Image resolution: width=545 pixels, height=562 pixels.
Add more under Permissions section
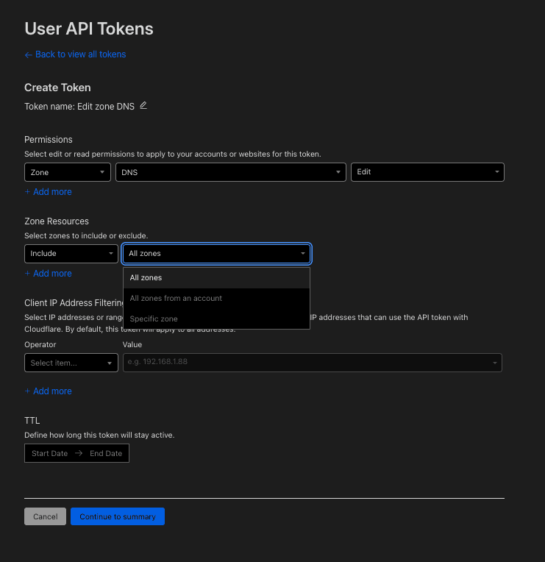(49, 192)
